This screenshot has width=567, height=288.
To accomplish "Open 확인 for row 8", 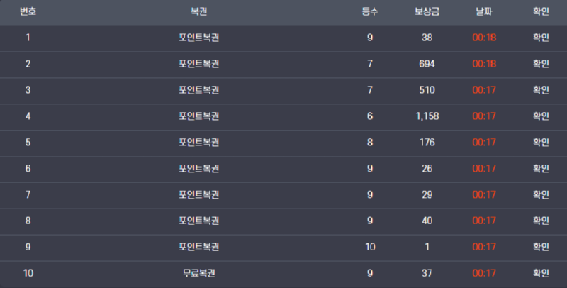I will [x=541, y=221].
